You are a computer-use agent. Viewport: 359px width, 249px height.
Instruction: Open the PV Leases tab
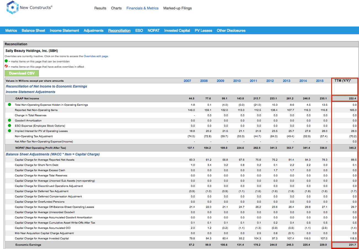(x=203, y=31)
